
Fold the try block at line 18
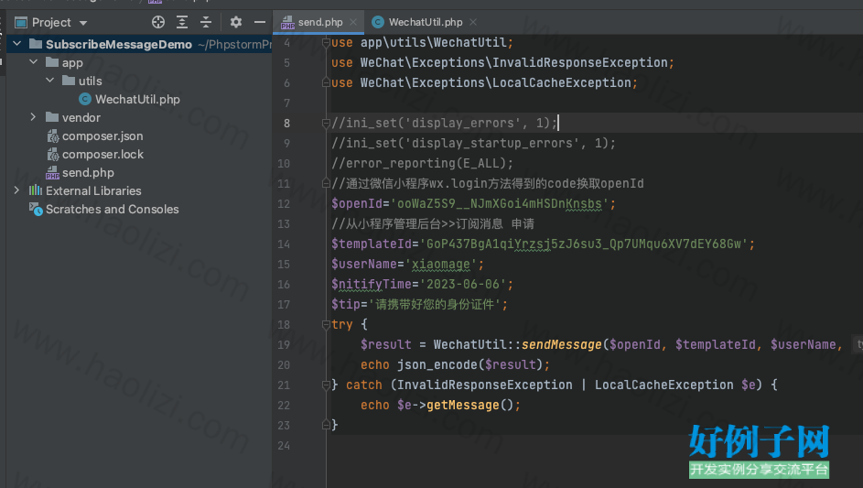(326, 324)
